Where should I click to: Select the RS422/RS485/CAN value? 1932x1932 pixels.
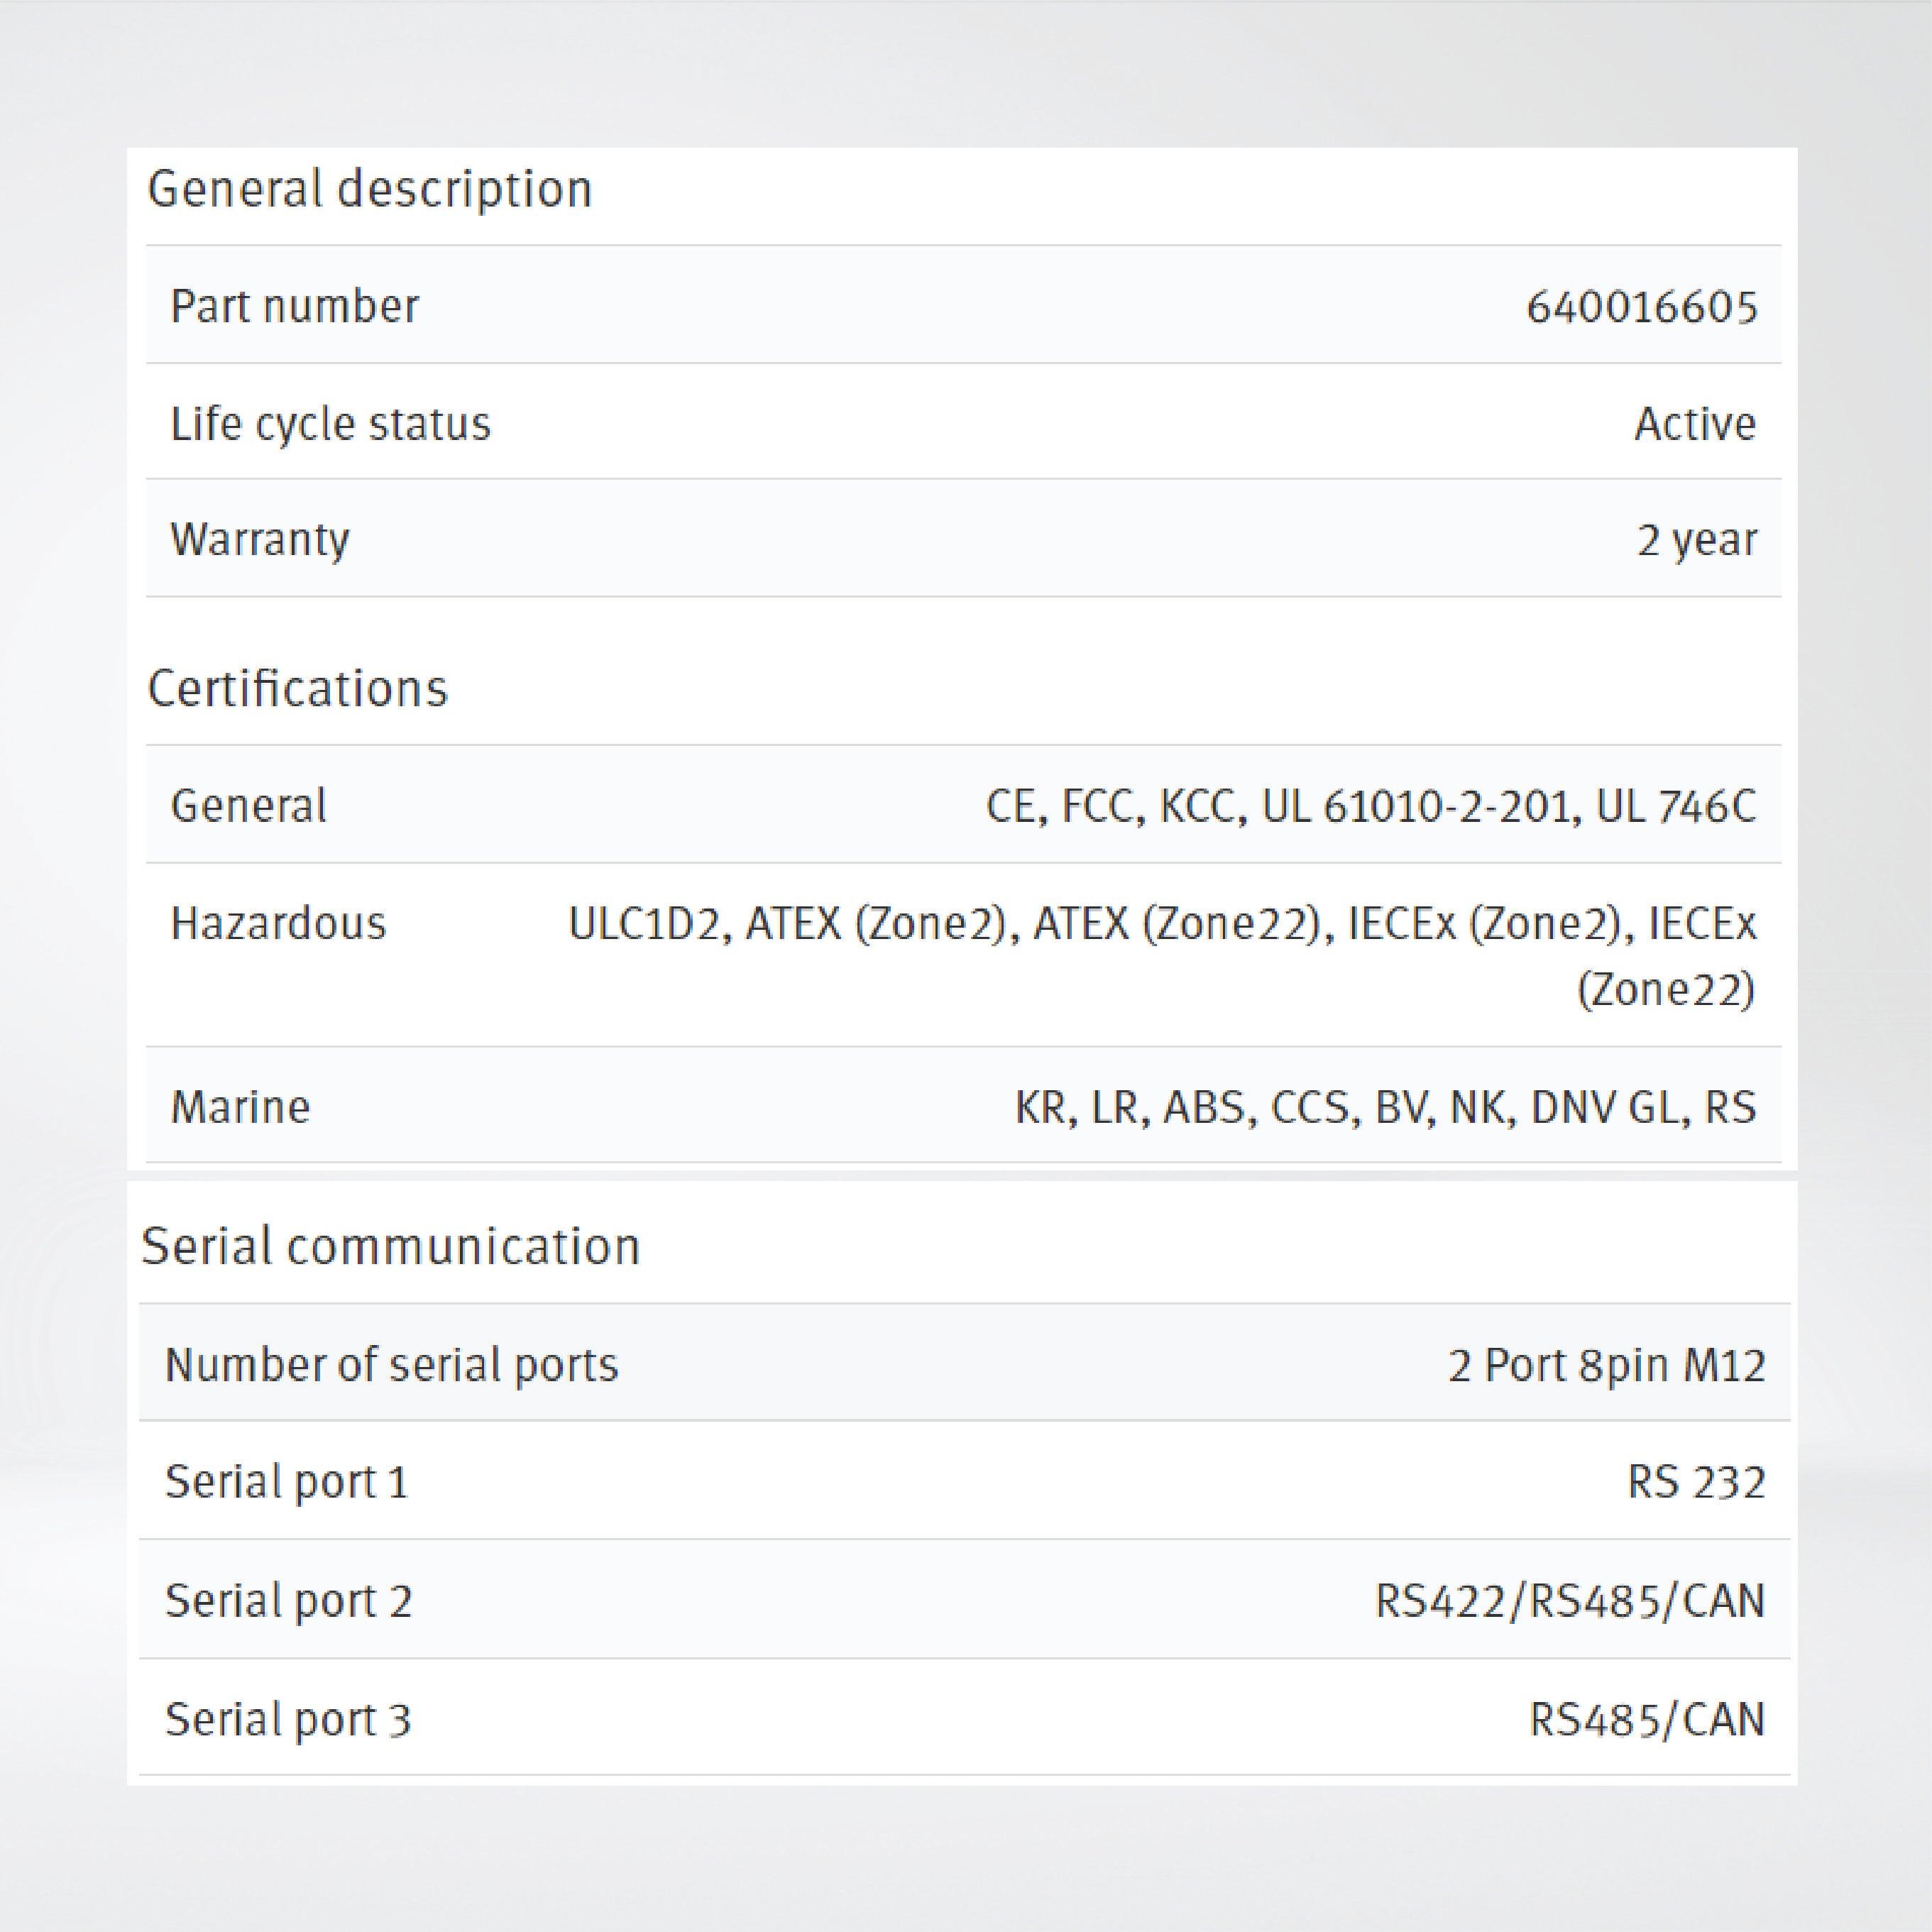click(1569, 1601)
